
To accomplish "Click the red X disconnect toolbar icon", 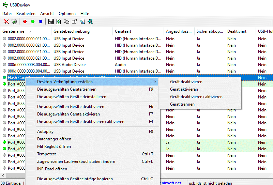I will coord(6,21).
